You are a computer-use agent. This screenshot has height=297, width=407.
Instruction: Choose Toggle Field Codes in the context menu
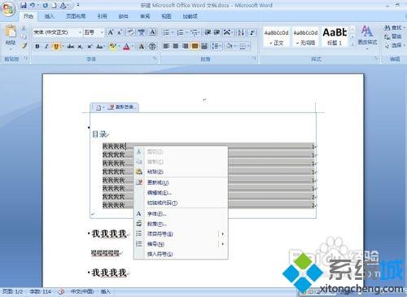[x=181, y=203]
